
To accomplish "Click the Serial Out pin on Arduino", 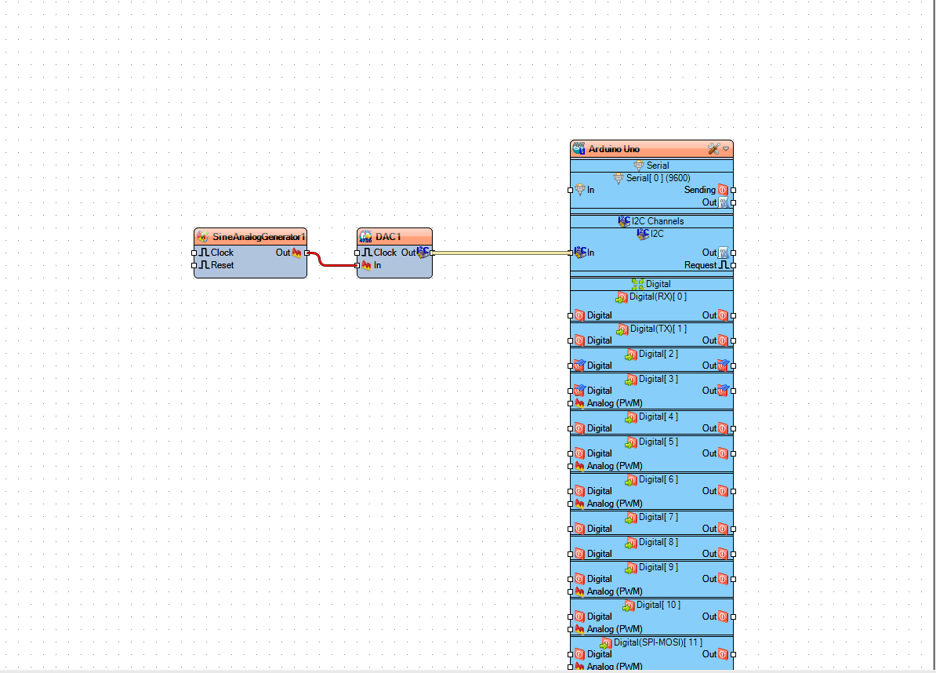I will [x=734, y=202].
